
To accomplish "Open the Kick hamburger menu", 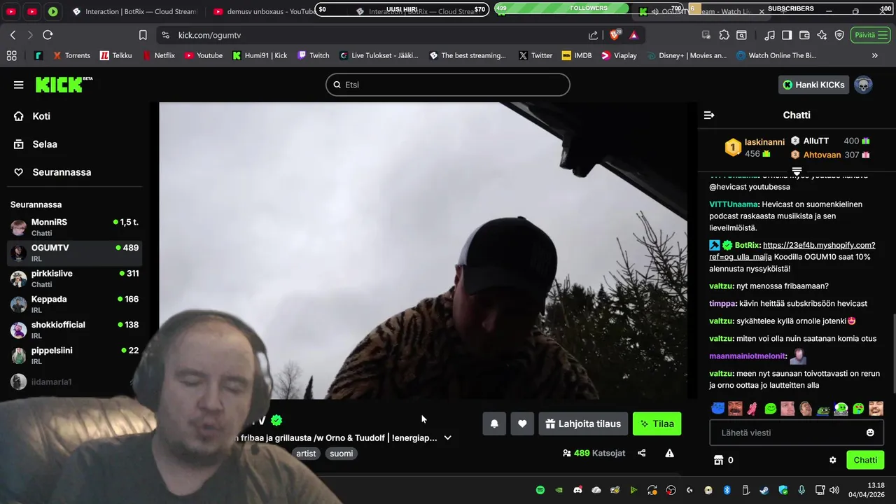I will click(18, 85).
